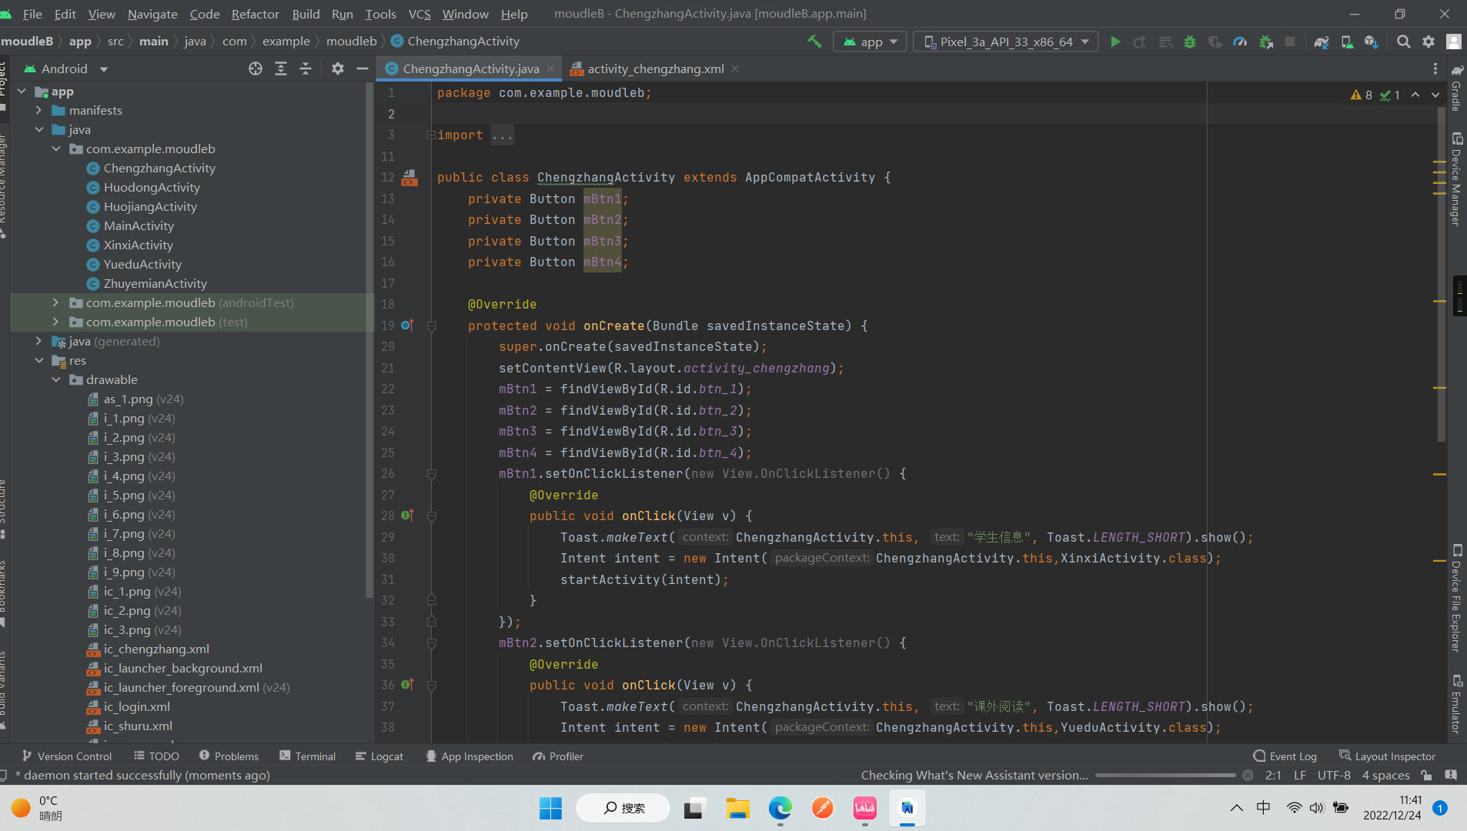Screen dimensions: 1467x831
Task: Collapse the drawable folder
Action: [55, 380]
